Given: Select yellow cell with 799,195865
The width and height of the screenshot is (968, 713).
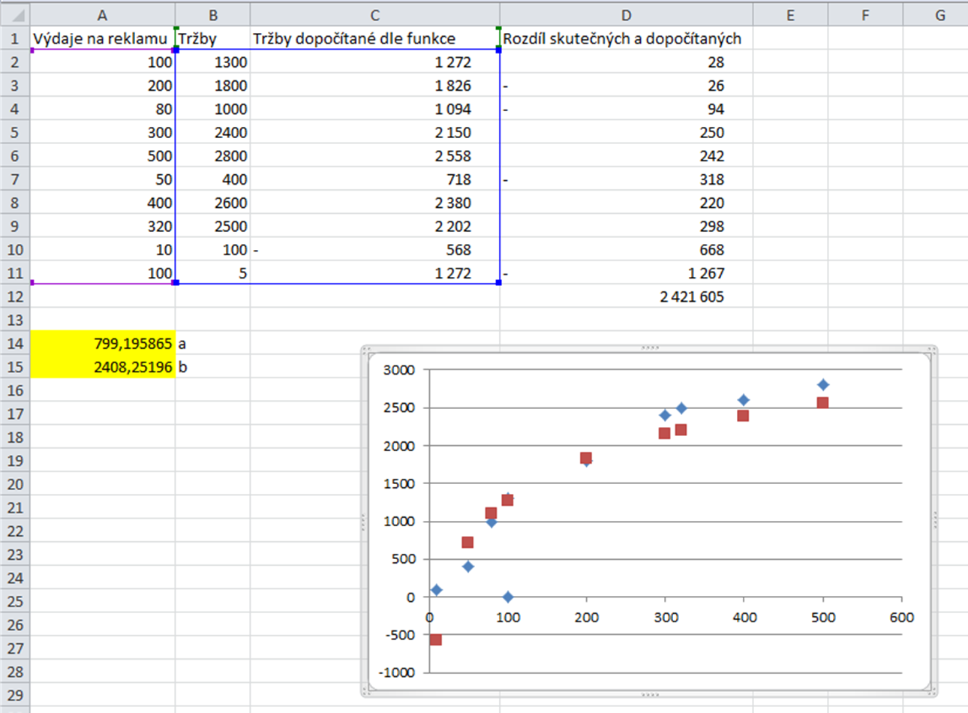Looking at the screenshot, I should tap(103, 344).
